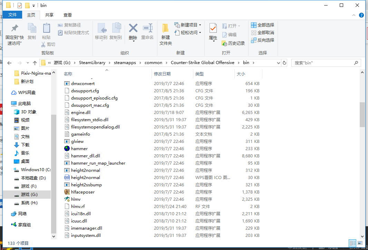
Task: Click the navigation pane scroll down arrow
Action: click(x=54, y=237)
